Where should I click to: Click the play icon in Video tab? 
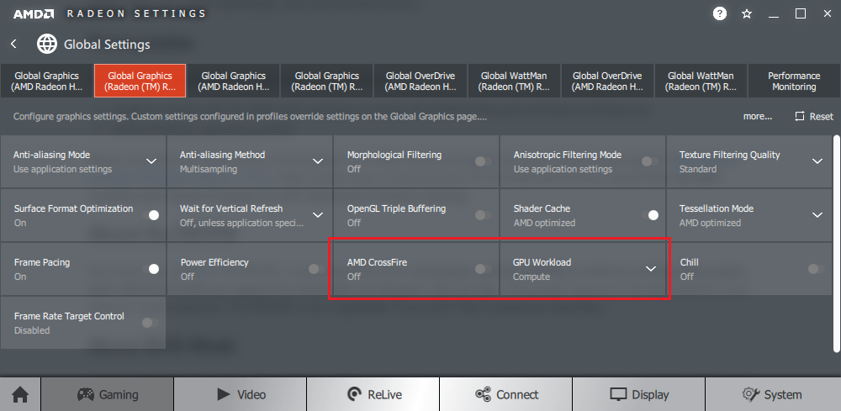[224, 395]
